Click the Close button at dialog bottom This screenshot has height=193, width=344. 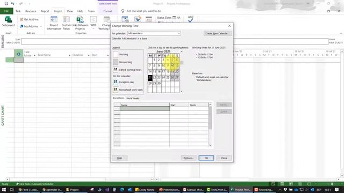[x=224, y=158]
